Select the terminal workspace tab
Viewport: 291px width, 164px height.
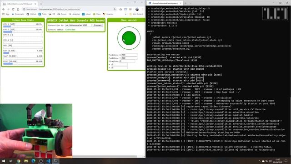coord(165,3)
